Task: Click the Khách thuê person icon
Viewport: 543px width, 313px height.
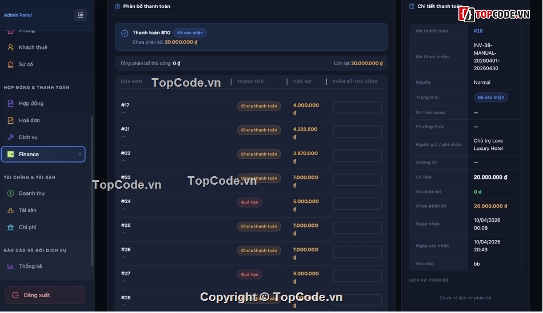Action: click(x=10, y=47)
